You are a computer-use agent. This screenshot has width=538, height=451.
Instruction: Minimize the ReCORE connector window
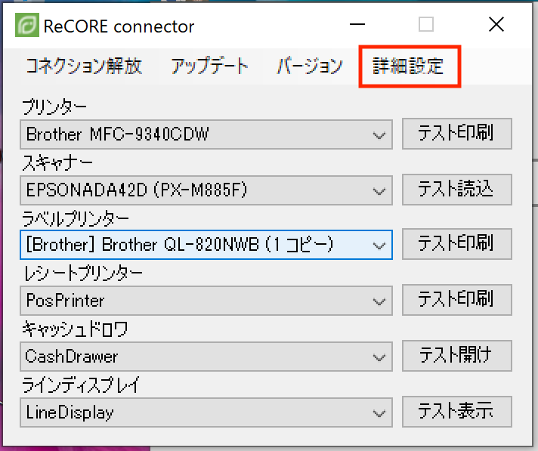pyautogui.click(x=357, y=25)
